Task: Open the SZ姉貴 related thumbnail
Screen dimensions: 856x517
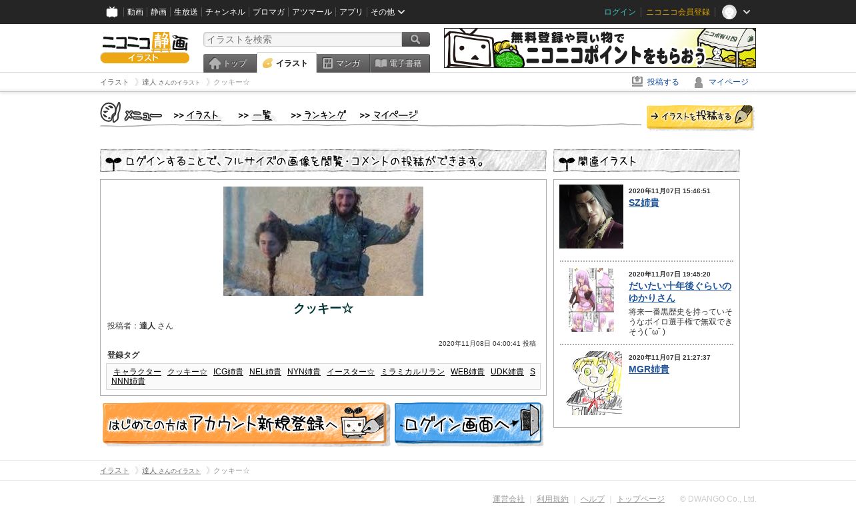Action: (591, 217)
